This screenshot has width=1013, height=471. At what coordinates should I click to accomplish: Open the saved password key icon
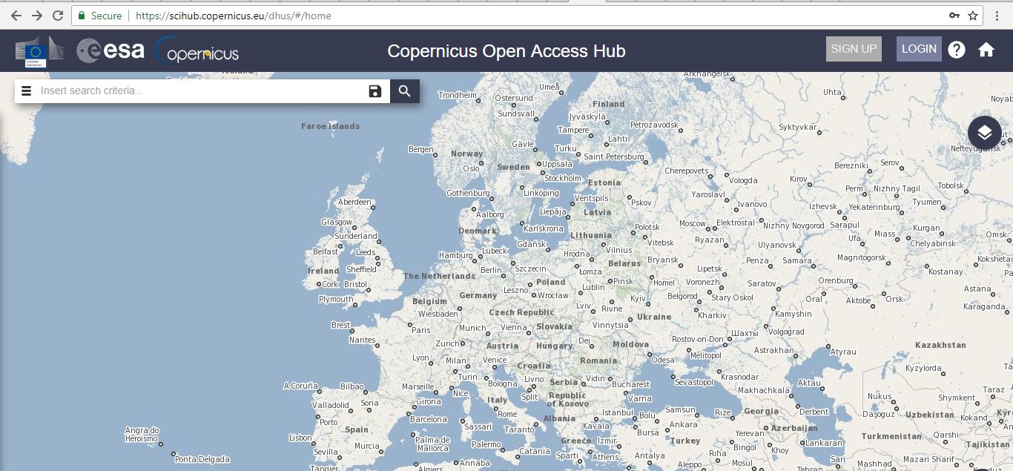tap(954, 16)
